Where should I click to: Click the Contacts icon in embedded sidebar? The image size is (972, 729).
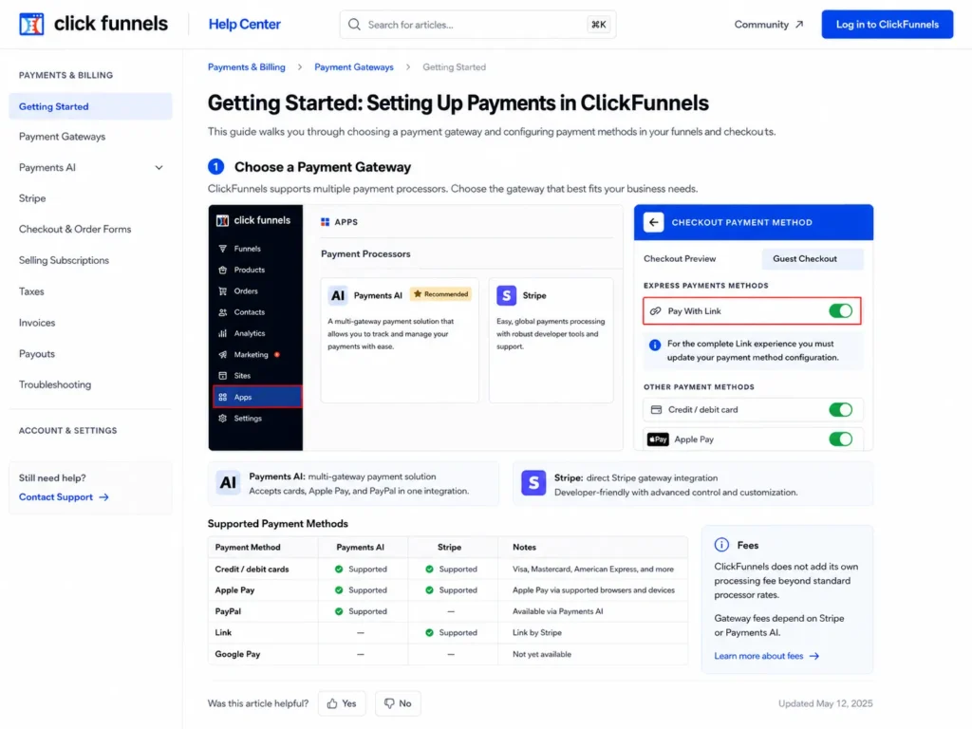click(x=222, y=311)
